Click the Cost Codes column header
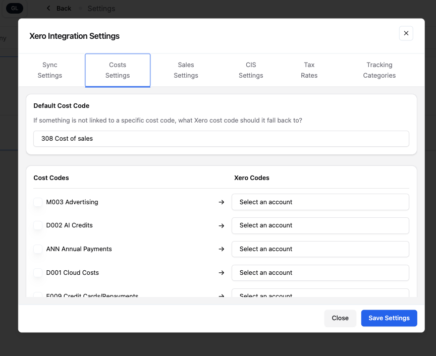 tap(51, 178)
